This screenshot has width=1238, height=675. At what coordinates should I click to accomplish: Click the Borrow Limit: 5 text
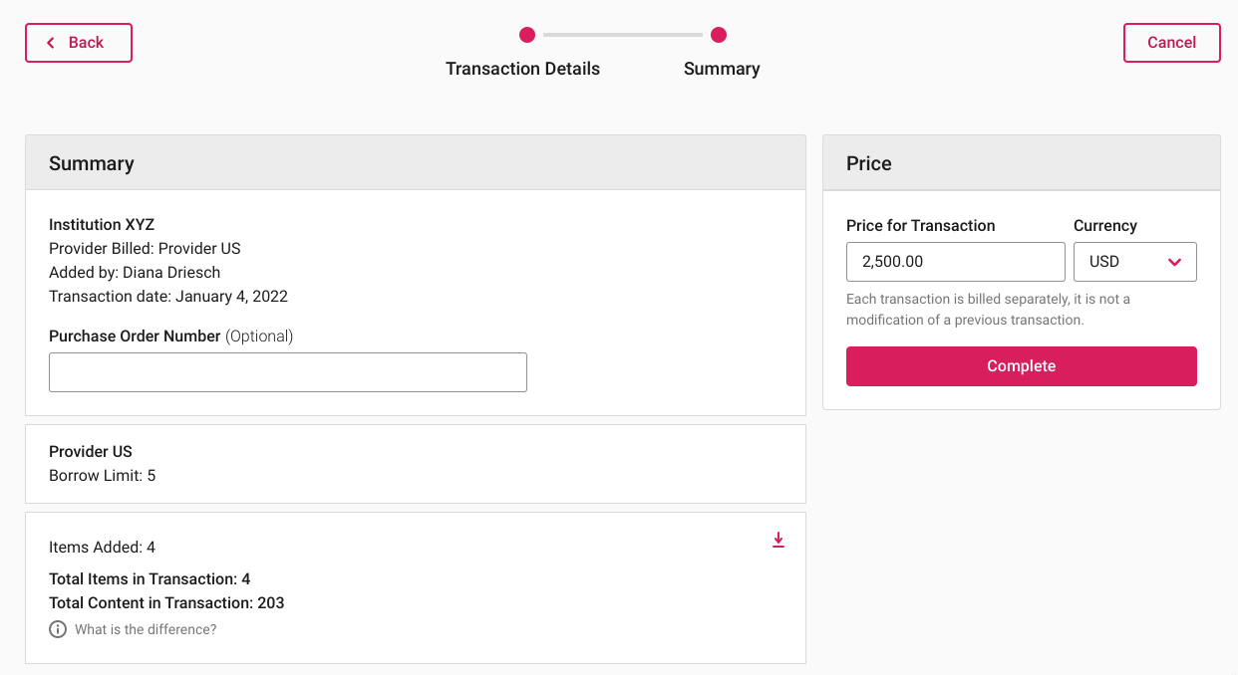pyautogui.click(x=103, y=476)
